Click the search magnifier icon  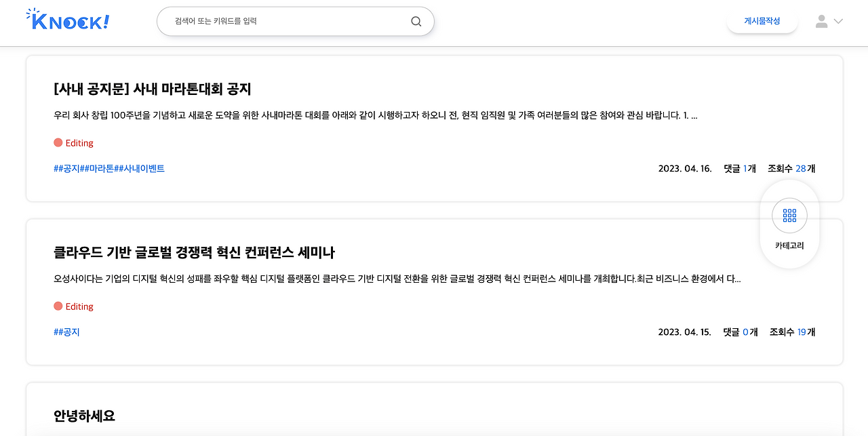click(416, 21)
